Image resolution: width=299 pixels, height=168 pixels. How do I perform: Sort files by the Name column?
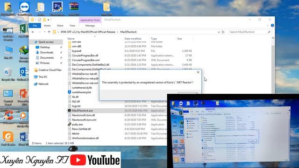pos(71,39)
